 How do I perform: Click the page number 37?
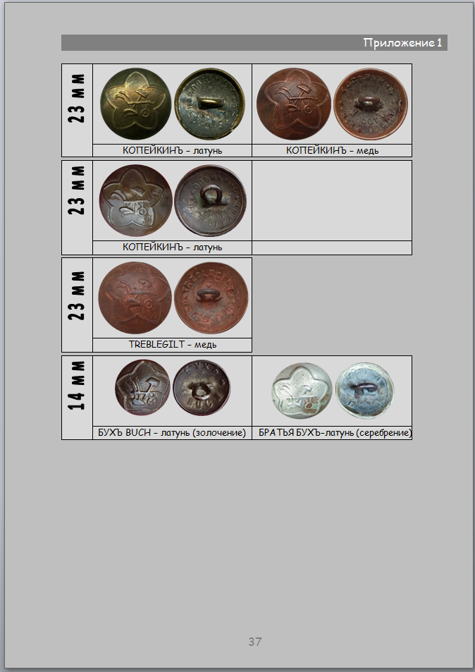pyautogui.click(x=255, y=642)
